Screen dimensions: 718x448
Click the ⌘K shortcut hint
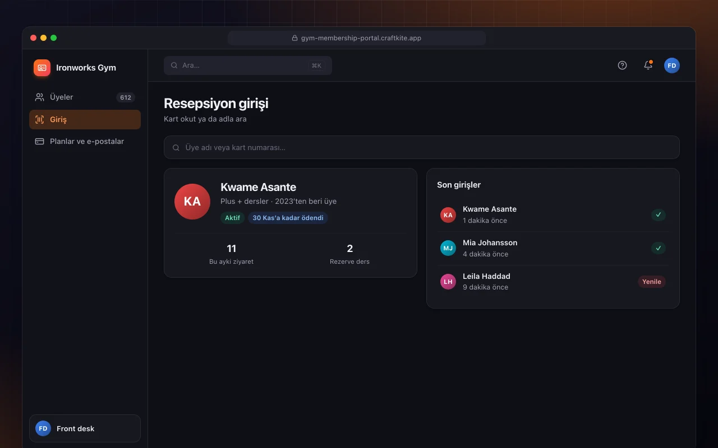(316, 66)
